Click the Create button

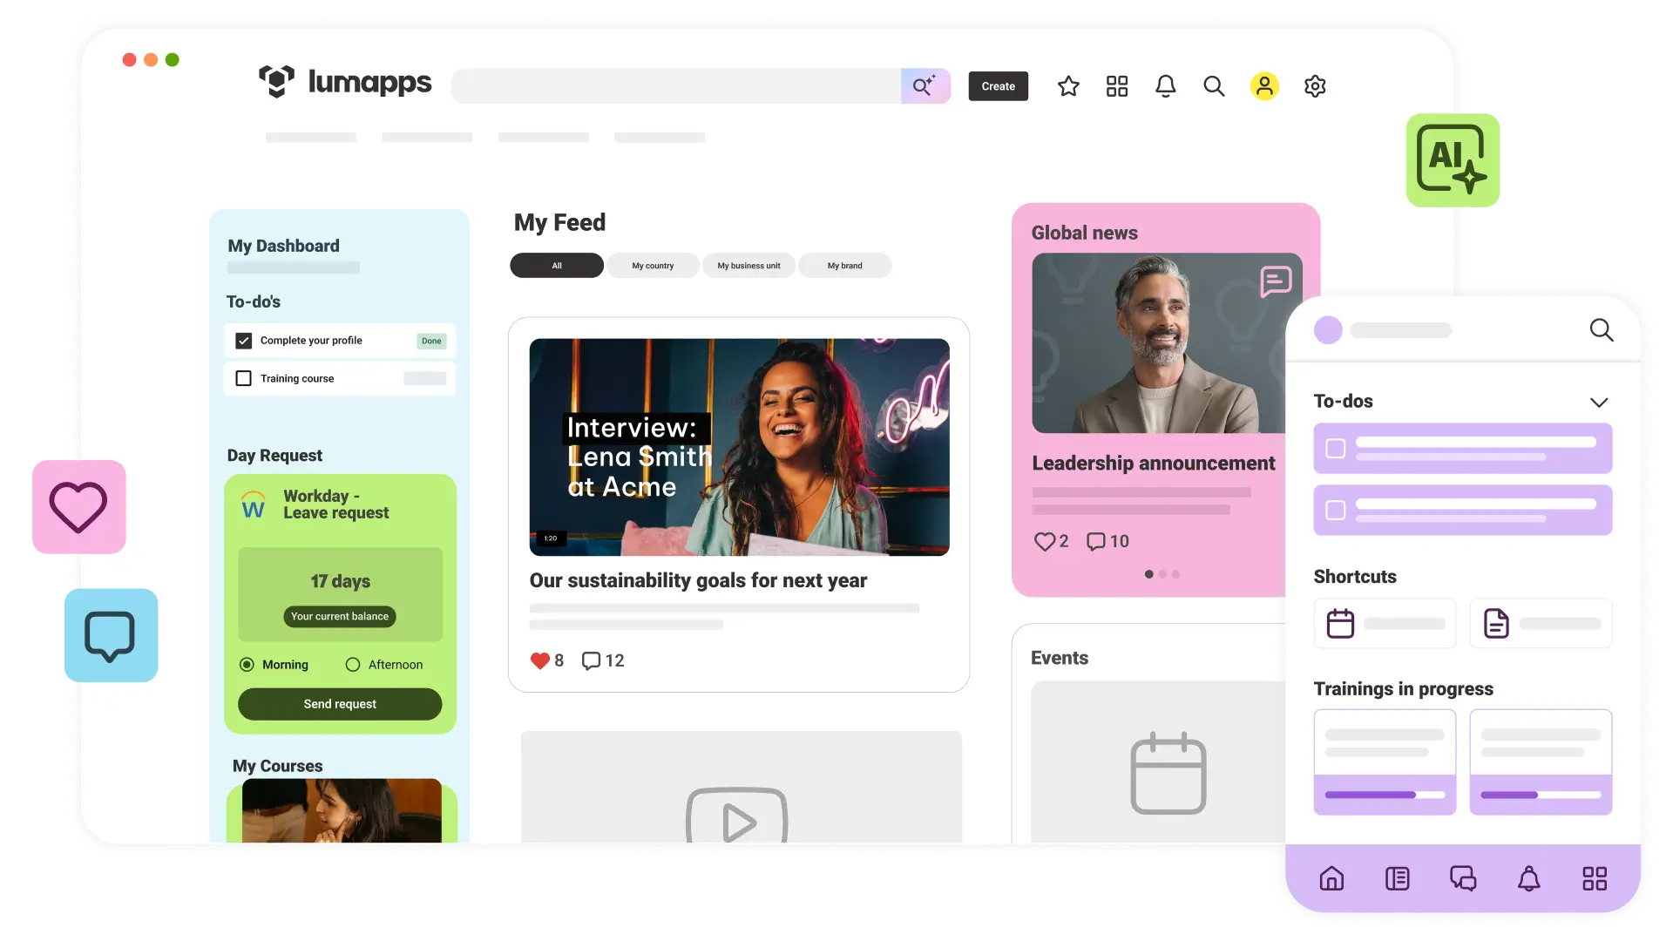[x=998, y=86]
